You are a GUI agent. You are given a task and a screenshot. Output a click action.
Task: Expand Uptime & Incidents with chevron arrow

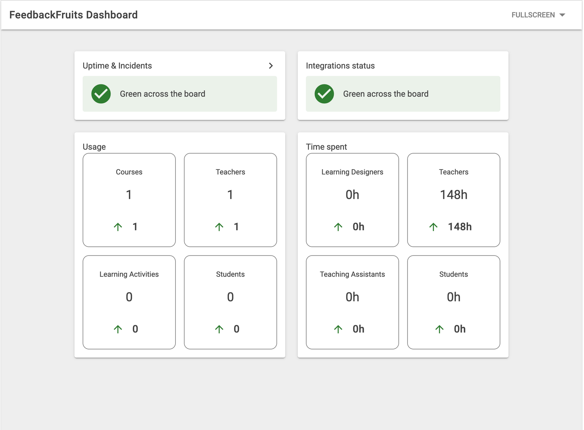(x=271, y=66)
